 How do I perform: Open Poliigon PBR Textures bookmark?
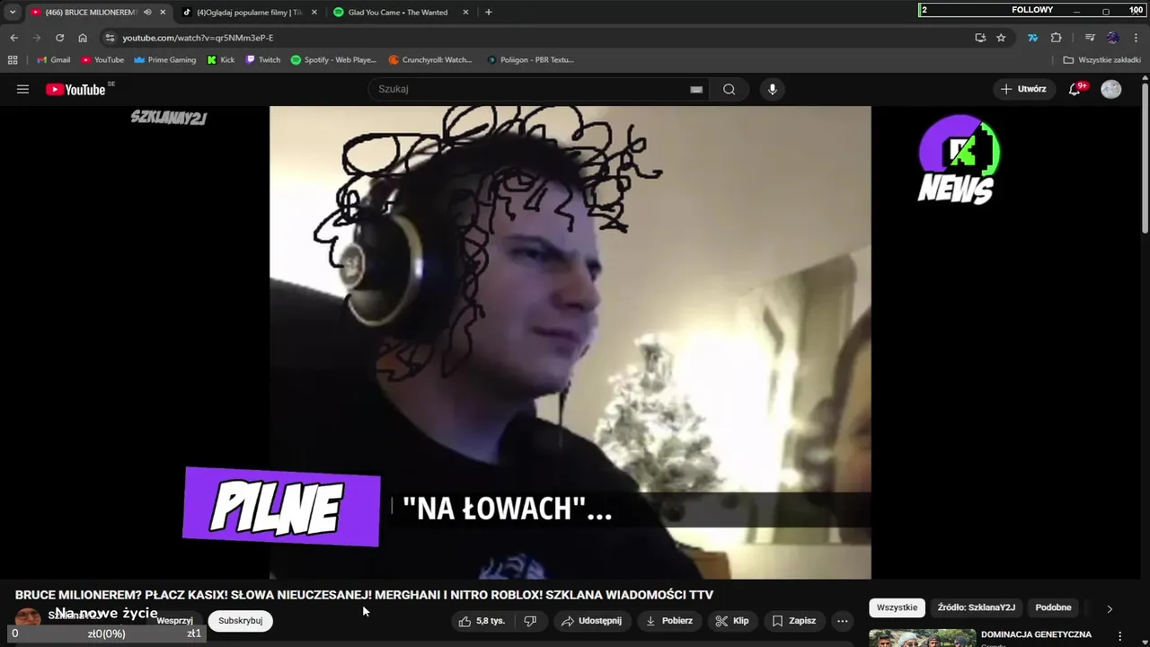[x=530, y=60]
